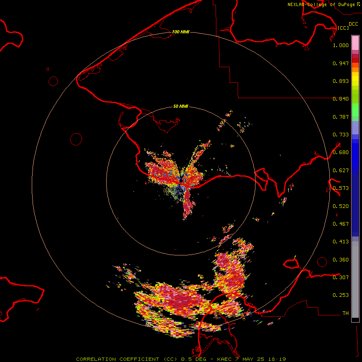Click the CORRELATION COEFFICIENT caption at the bottom

[x=181, y=359]
